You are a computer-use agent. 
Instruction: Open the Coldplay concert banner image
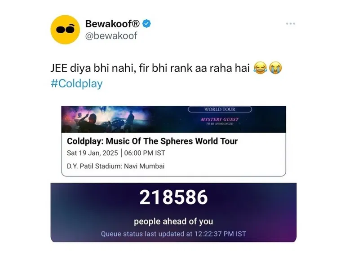tap(173, 119)
